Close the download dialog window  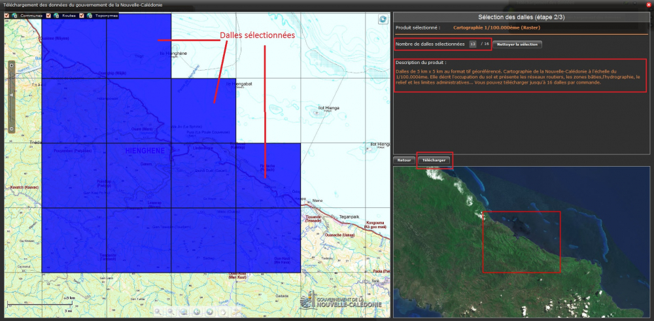click(x=648, y=5)
